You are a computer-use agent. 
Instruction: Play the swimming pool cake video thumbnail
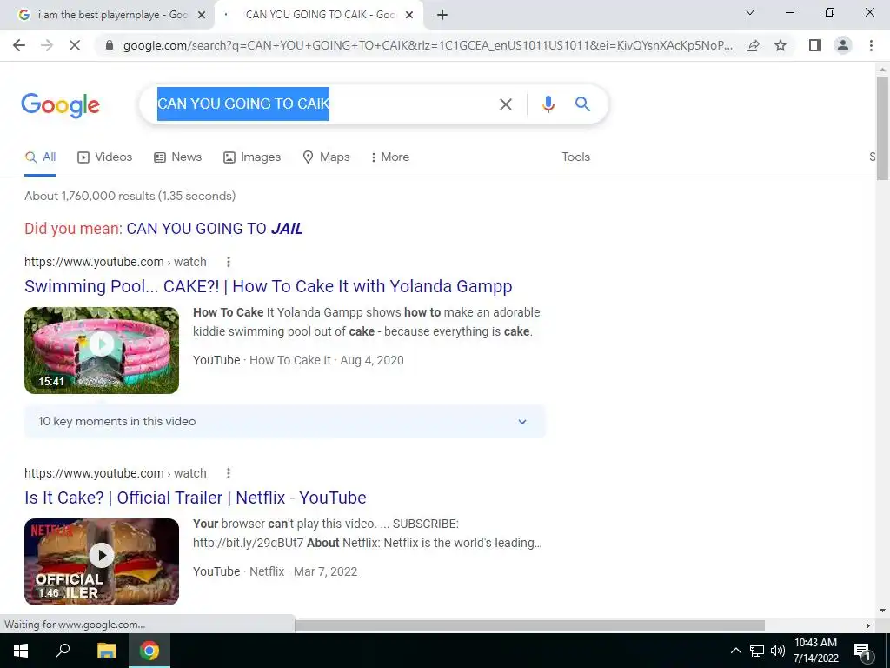102,351
